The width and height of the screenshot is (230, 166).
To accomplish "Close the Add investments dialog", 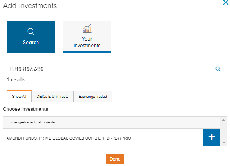I will pyautogui.click(x=226, y=2).
